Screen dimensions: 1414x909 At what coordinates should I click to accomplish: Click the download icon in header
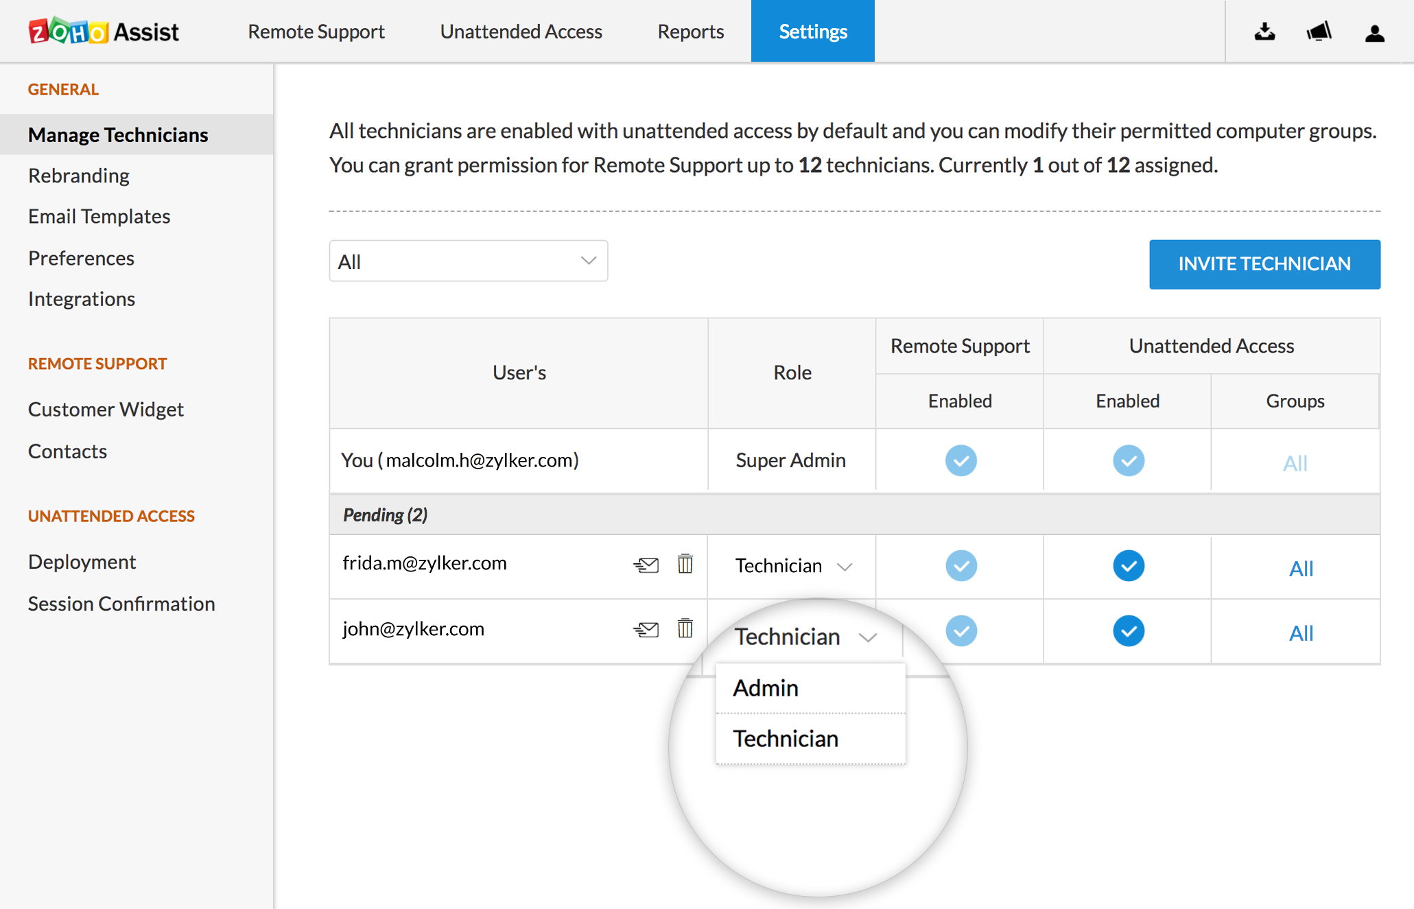point(1264,32)
